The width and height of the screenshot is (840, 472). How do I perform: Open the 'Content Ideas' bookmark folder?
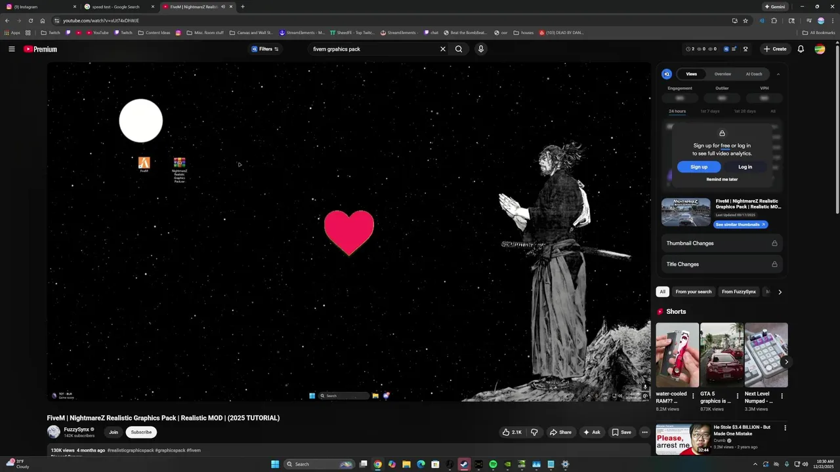point(154,33)
